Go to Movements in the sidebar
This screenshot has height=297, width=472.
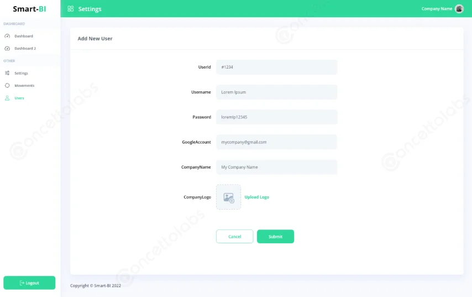tap(24, 86)
